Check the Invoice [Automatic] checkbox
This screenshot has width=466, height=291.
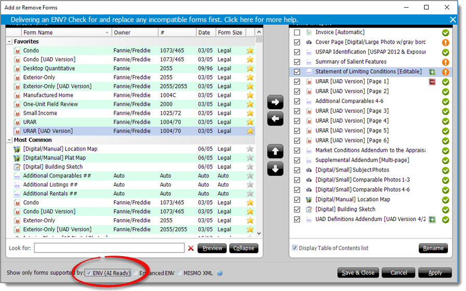point(297,32)
